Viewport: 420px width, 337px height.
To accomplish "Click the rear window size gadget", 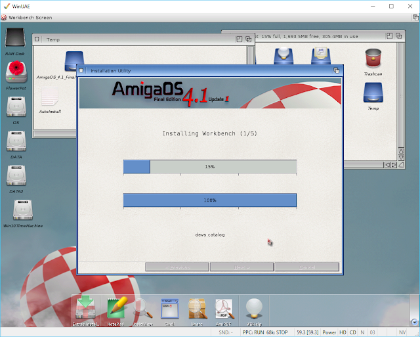I will (401, 165).
